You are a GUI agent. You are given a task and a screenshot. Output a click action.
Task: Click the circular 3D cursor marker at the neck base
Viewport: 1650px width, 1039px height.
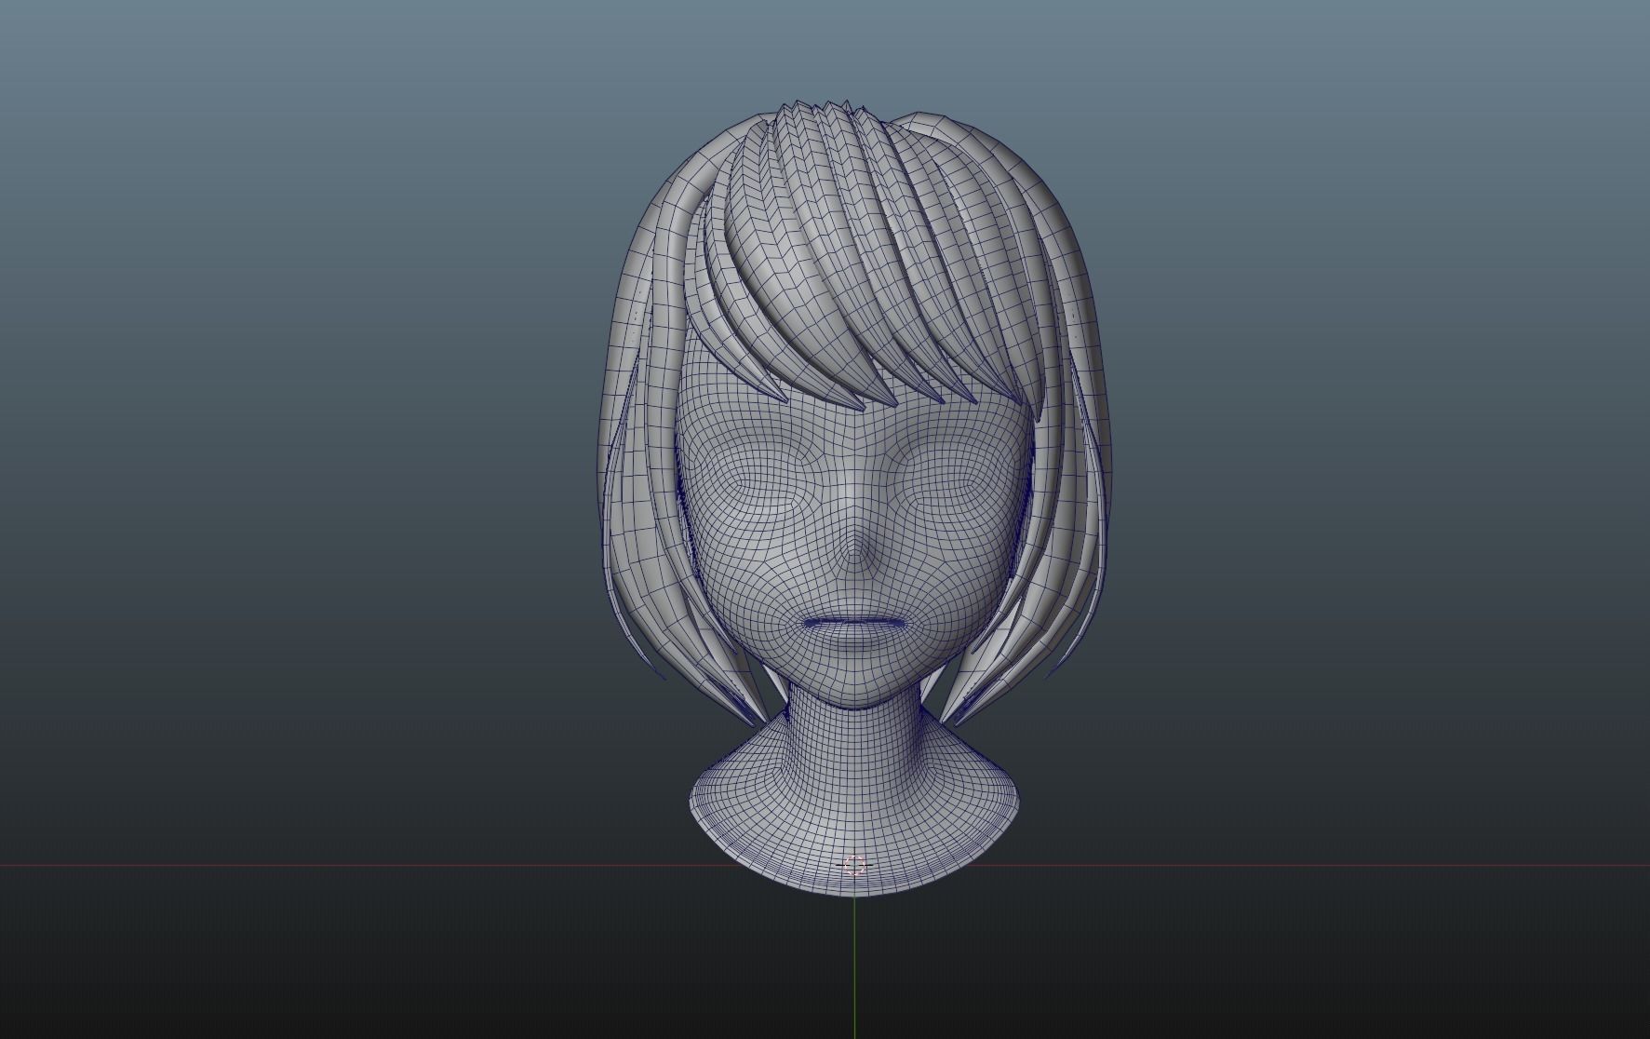pyautogui.click(x=854, y=866)
